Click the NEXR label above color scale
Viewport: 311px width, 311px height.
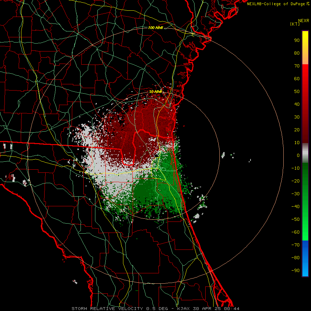pos(303,21)
